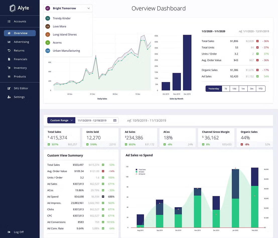Open Settings from the sidebar

tap(19, 97)
